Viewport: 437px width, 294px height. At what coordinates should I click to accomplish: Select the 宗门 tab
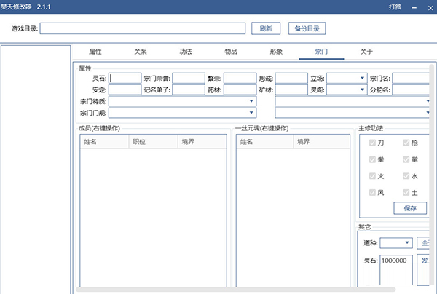coord(321,52)
